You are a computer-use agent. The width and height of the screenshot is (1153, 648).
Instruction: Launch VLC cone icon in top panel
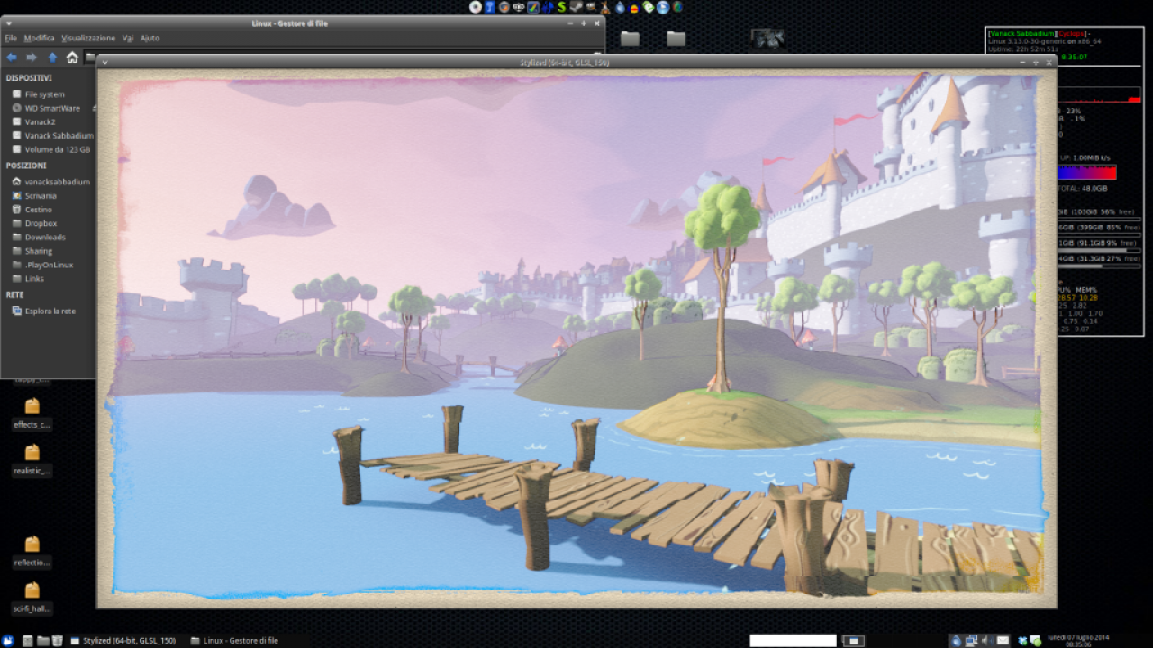point(605,7)
